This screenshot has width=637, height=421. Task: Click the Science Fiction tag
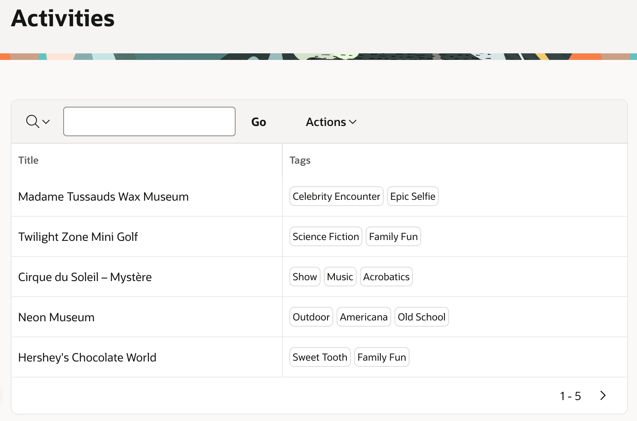point(326,236)
